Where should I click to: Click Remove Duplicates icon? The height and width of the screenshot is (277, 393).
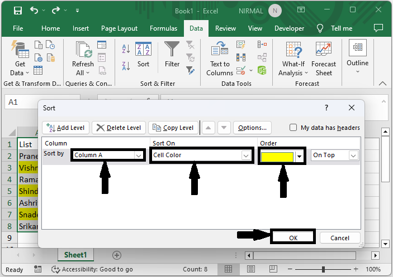(x=241, y=58)
